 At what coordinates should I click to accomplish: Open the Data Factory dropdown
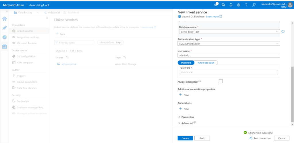click(26, 13)
